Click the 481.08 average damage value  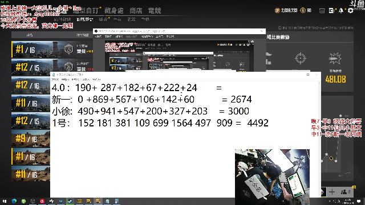tap(335, 79)
